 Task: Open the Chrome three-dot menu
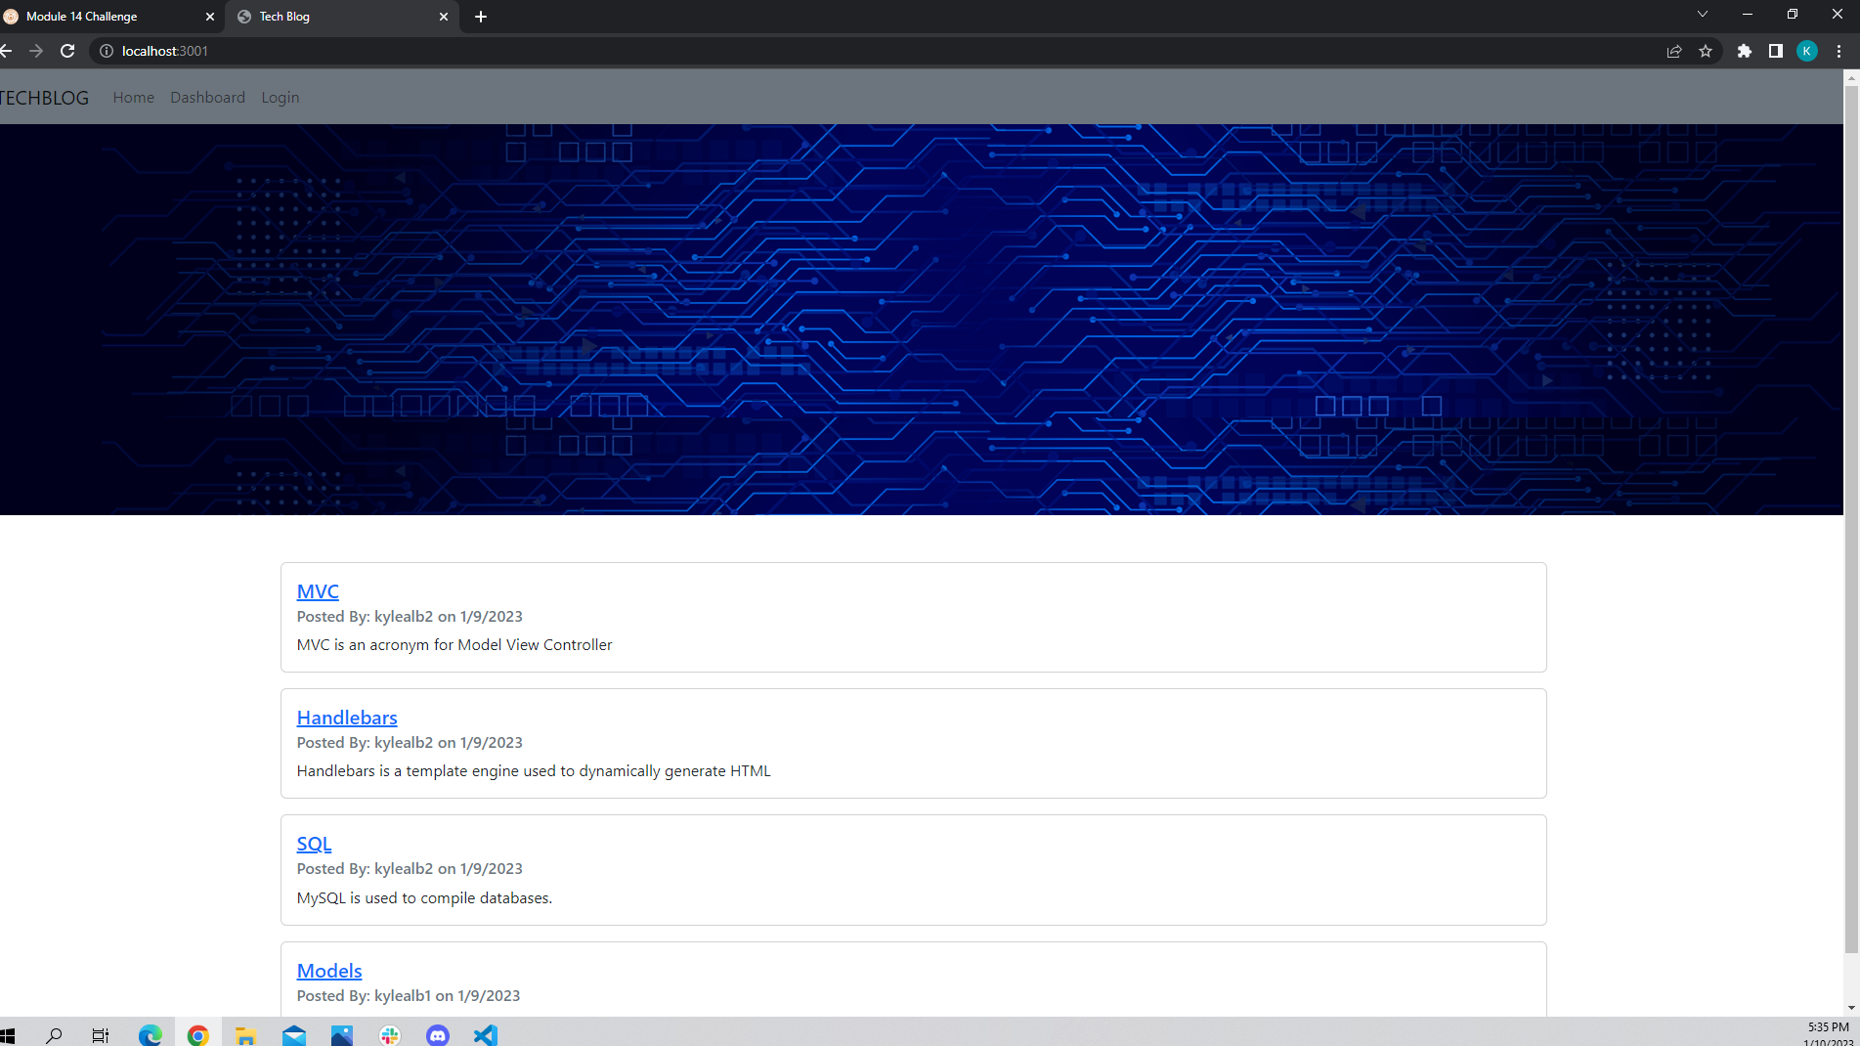tap(1839, 51)
